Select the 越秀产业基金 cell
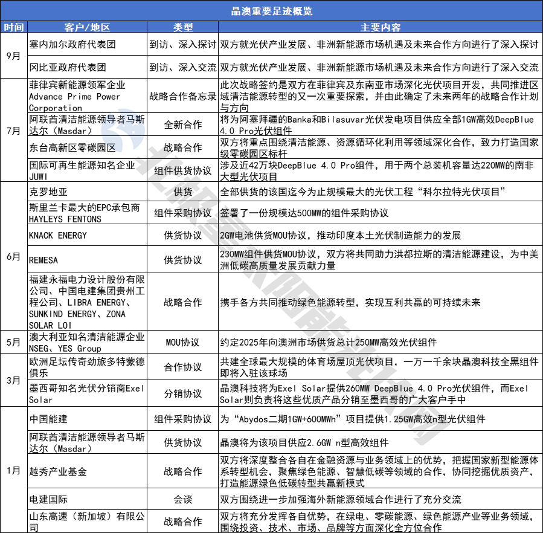Viewport: 543px width, 533px height. pyautogui.click(x=87, y=471)
